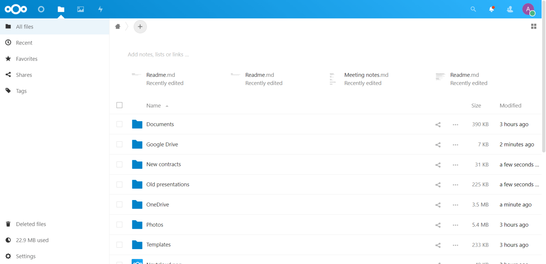
Task: Share the Documents folder
Action: click(x=438, y=125)
